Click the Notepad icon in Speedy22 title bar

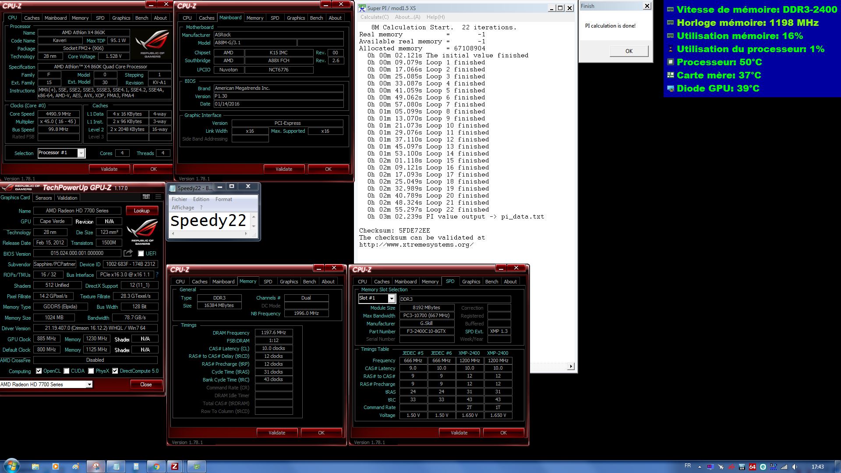click(173, 188)
